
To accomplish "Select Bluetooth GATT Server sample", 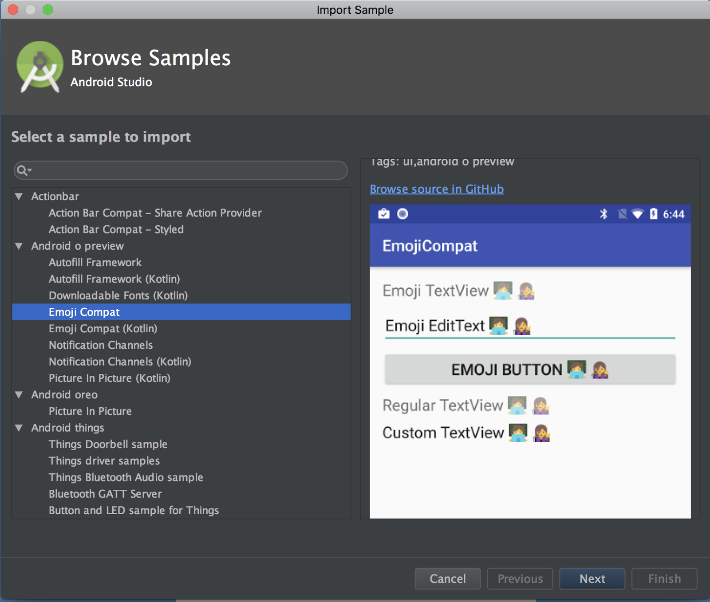I will (x=105, y=494).
